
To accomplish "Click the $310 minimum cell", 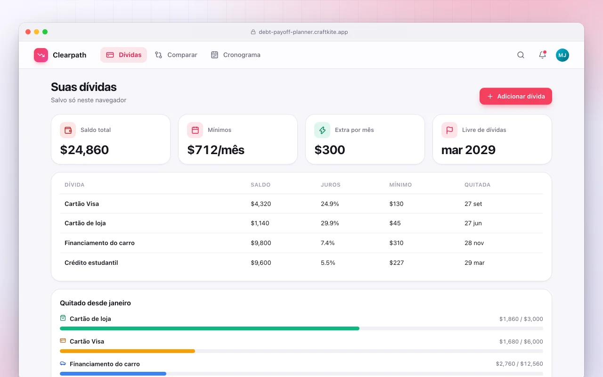I will tap(397, 243).
